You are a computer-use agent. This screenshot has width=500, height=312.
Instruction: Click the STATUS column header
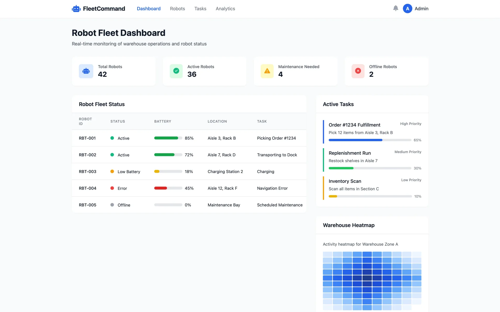tap(118, 121)
